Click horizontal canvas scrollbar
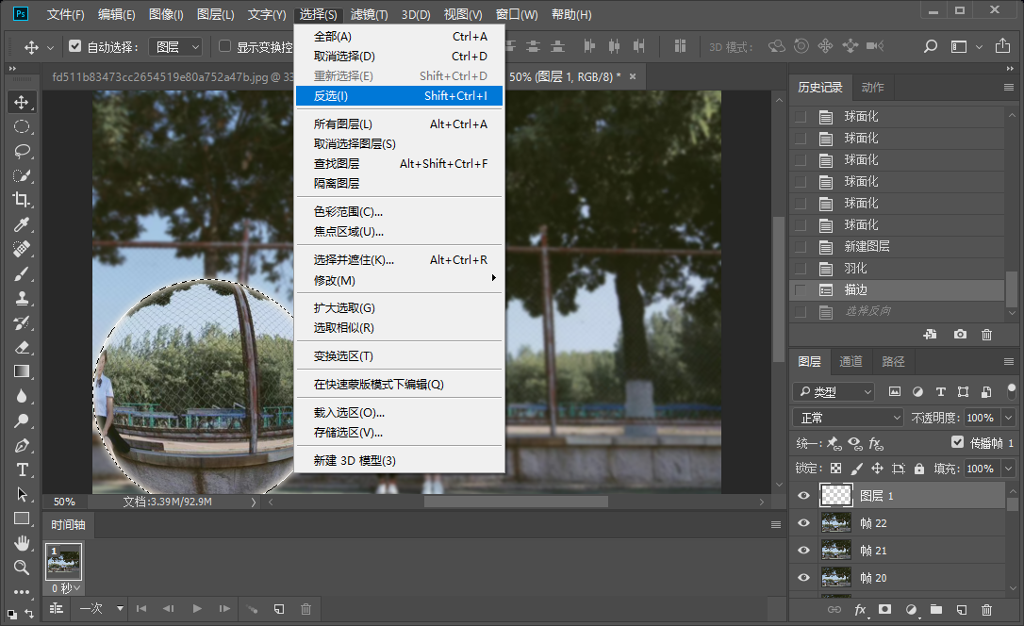 pyautogui.click(x=516, y=502)
